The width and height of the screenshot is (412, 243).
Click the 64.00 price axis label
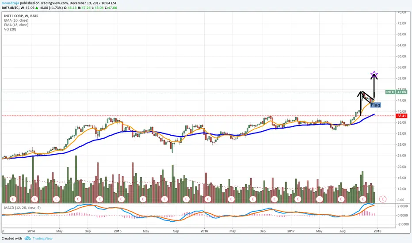(x=401, y=45)
